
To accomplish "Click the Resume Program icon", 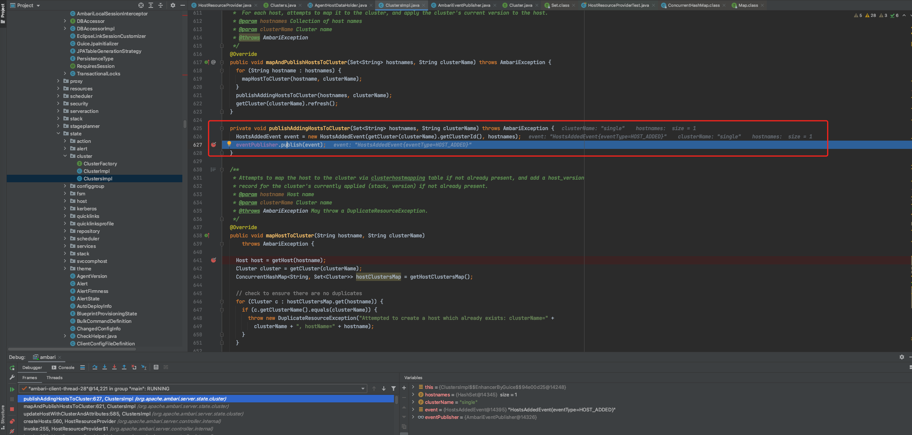I will [12, 389].
